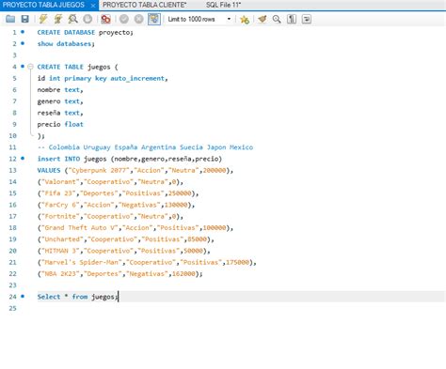Screen dimensions: 446x369
Task: Click statement marker on line 4
Action: 23,66
